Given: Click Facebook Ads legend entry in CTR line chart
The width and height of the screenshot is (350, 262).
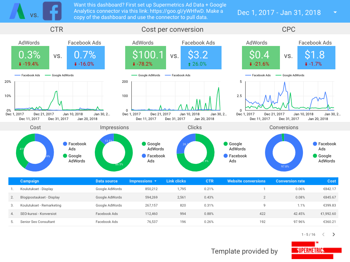Looking at the screenshot, I should [x=27, y=75].
